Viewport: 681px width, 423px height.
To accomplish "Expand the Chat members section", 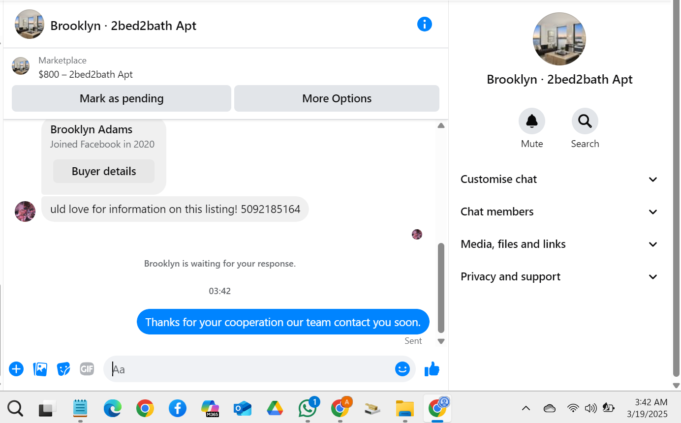I will pyautogui.click(x=559, y=212).
